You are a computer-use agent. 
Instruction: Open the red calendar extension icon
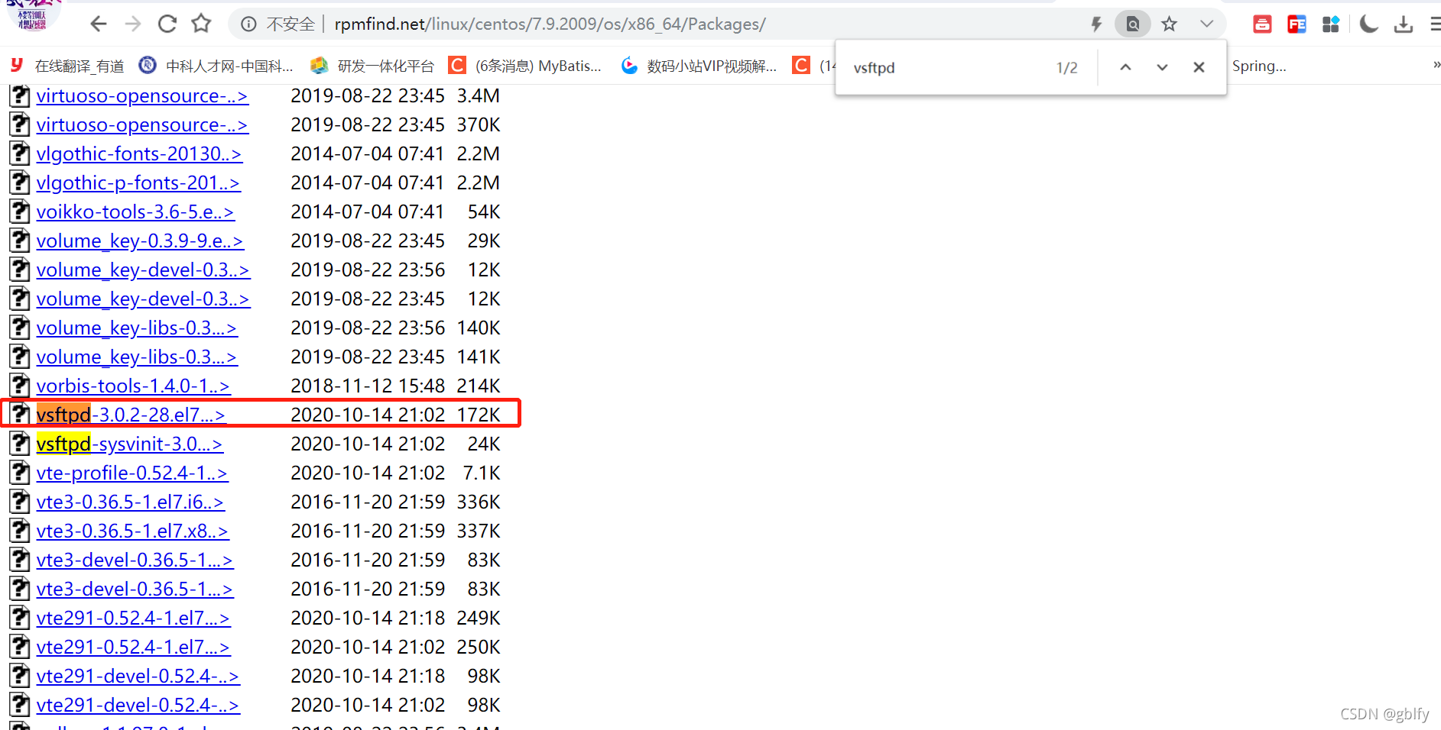click(1262, 24)
